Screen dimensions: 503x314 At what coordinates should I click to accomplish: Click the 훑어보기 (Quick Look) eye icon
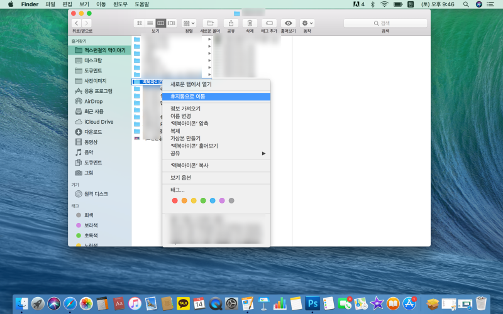(288, 23)
